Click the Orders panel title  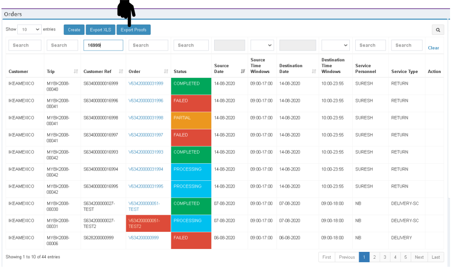point(13,14)
